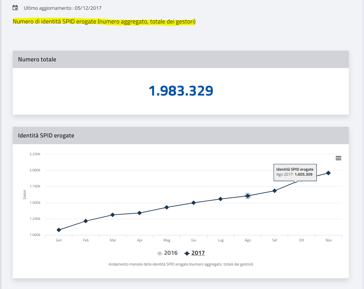The height and width of the screenshot is (289, 364).
Task: Click the Andamento mensile chart caption
Action: [180, 264]
